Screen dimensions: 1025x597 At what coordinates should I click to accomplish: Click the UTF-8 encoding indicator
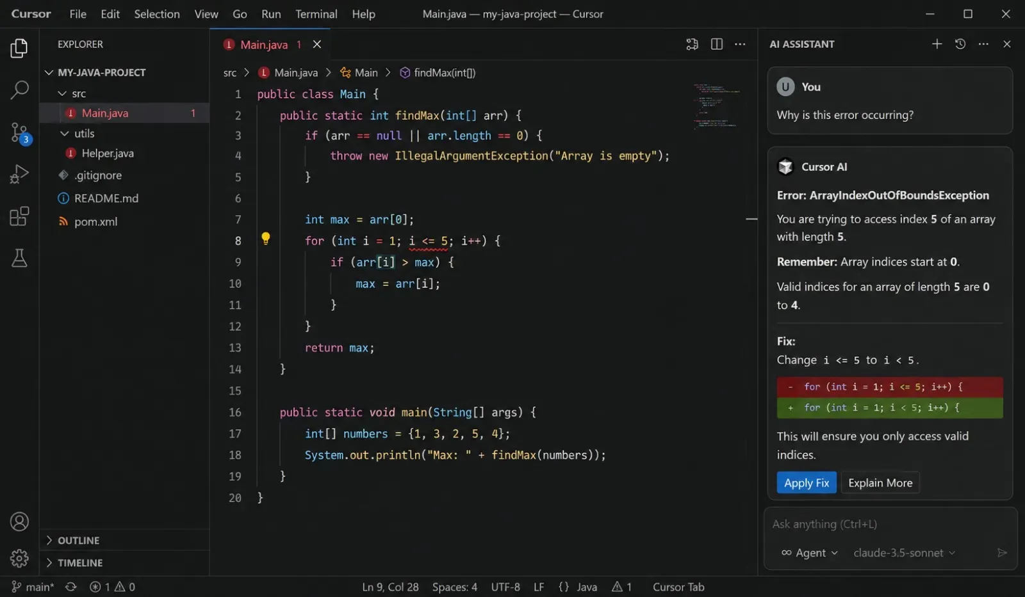click(x=505, y=587)
